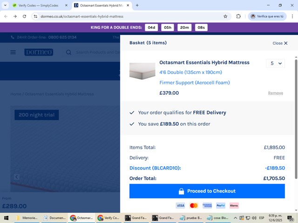This screenshot has height=223, width=298.
Task: Click the address bar URL
Action: pyautogui.click(x=82, y=17)
